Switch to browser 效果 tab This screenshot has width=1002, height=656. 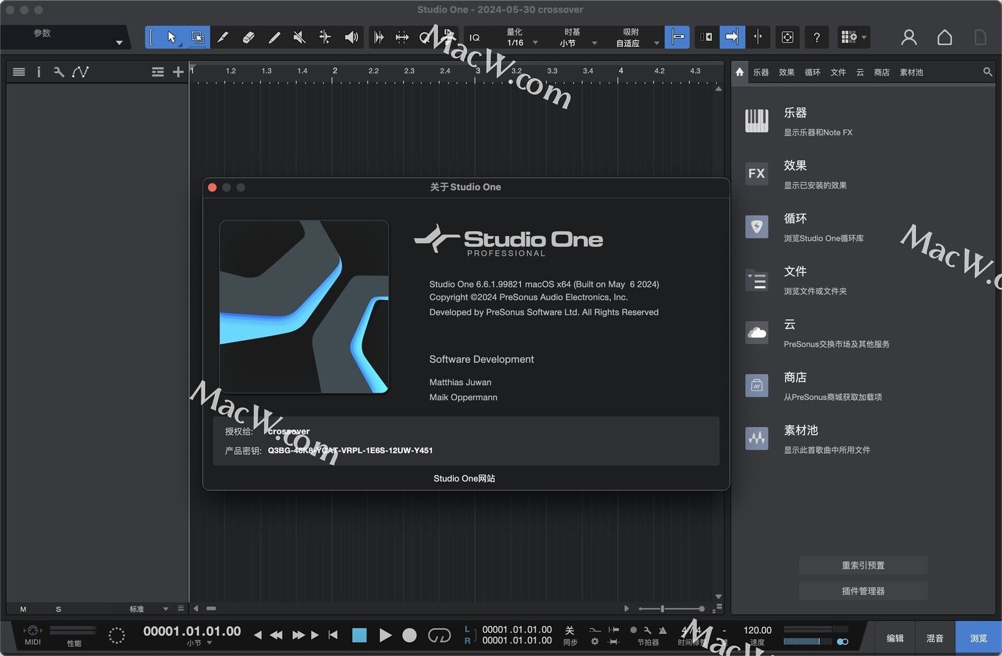[786, 72]
